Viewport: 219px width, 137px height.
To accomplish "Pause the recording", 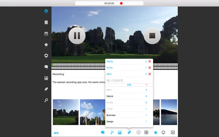I will (77, 36).
